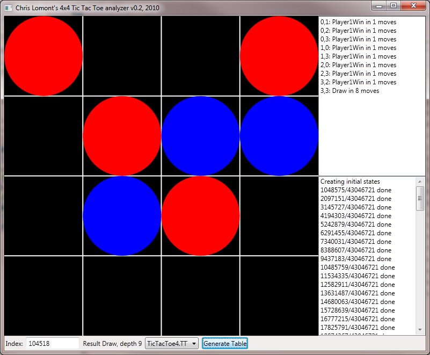Image resolution: width=430 pixels, height=355 pixels.
Task: Click the blue circle in the third row
Action: (122, 215)
